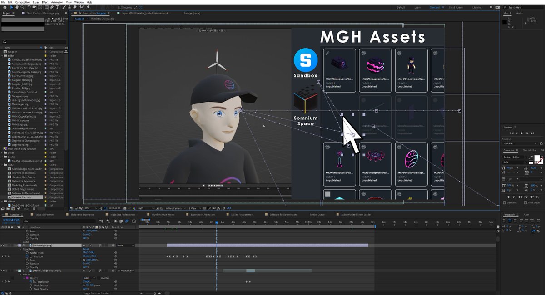545x295 pixels.
Task: Select the Rectangle shape tool
Action: pyautogui.click(x=46, y=7)
